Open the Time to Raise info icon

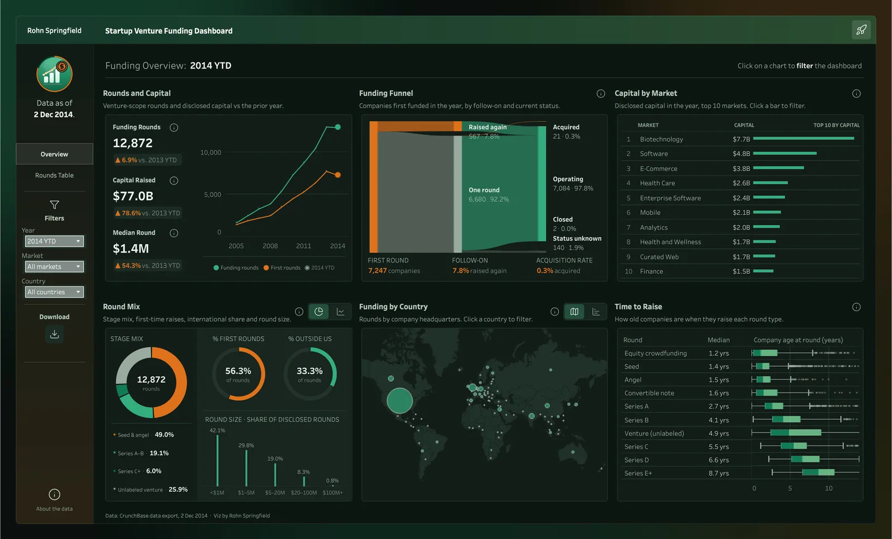tap(856, 307)
